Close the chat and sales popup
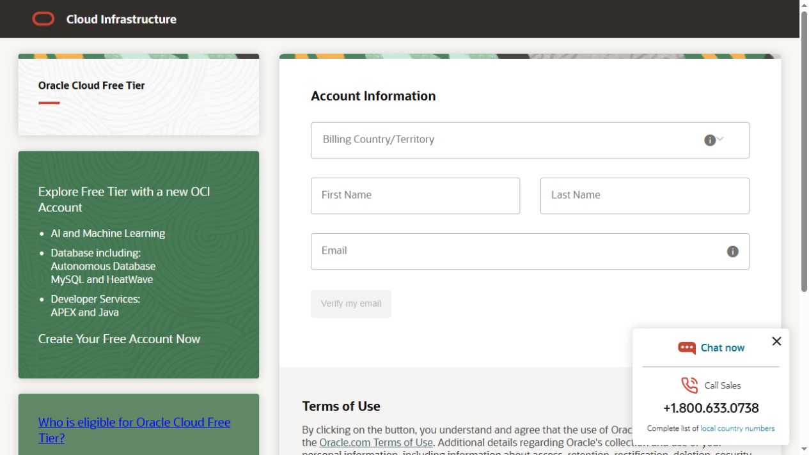The height and width of the screenshot is (455, 809). [x=776, y=341]
